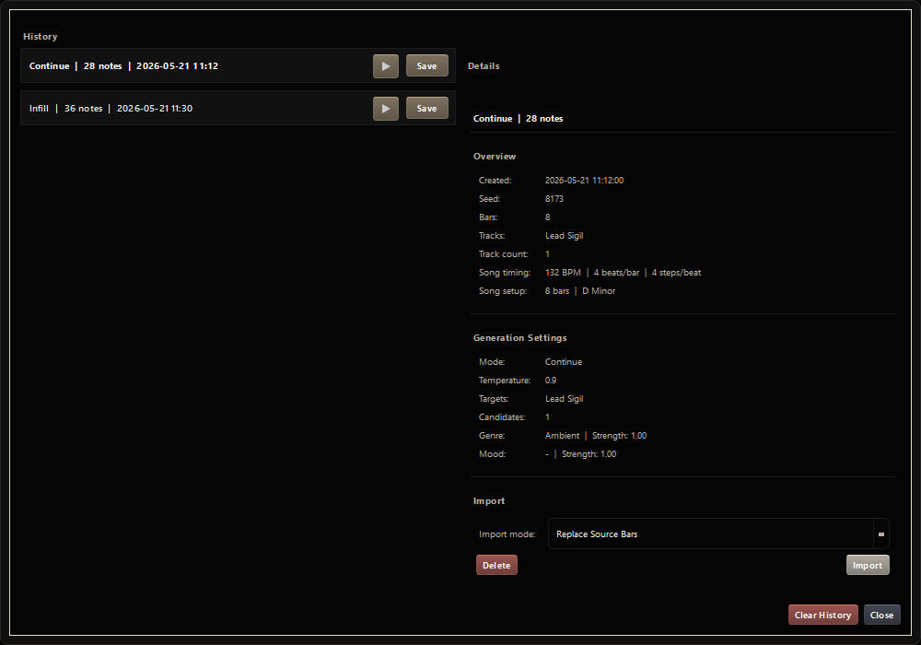
Task: Save the Infill 36 notes entry
Action: [x=427, y=108]
